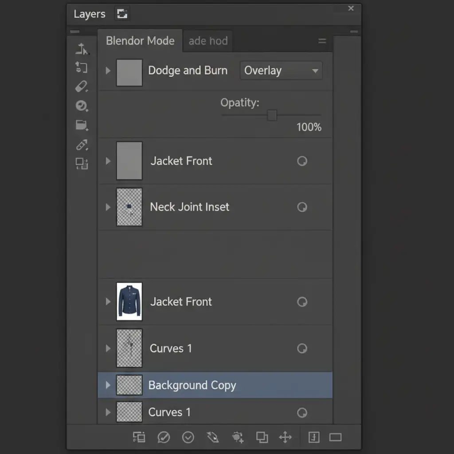This screenshot has width=454, height=454.
Task: Toggle visibility circle of the gray-thumbnail Jacket Front layer
Action: pyautogui.click(x=302, y=161)
